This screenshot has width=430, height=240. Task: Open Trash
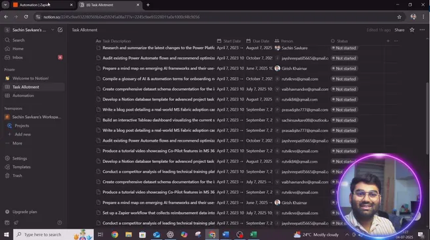(17, 176)
